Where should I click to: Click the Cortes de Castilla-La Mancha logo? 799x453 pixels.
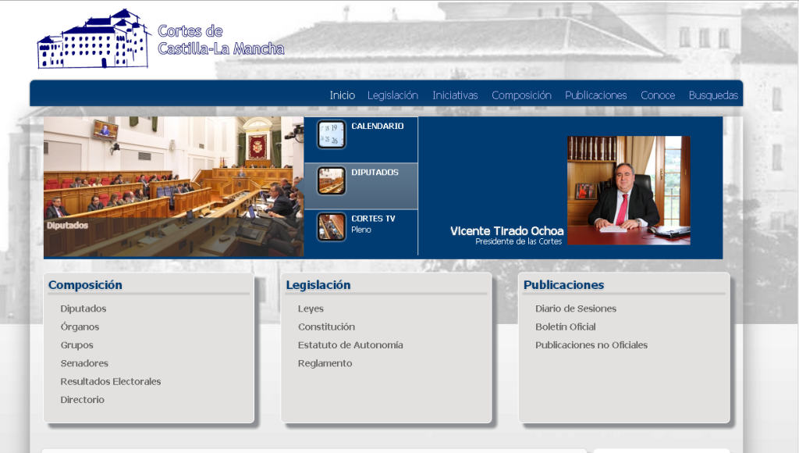click(x=161, y=40)
